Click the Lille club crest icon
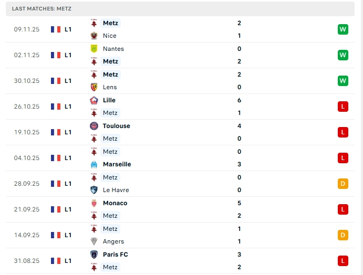 pyautogui.click(x=94, y=100)
